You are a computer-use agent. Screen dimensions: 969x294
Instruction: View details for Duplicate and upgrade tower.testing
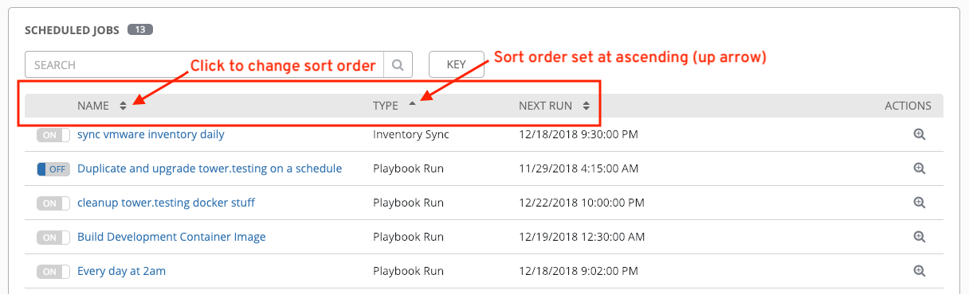point(919,168)
